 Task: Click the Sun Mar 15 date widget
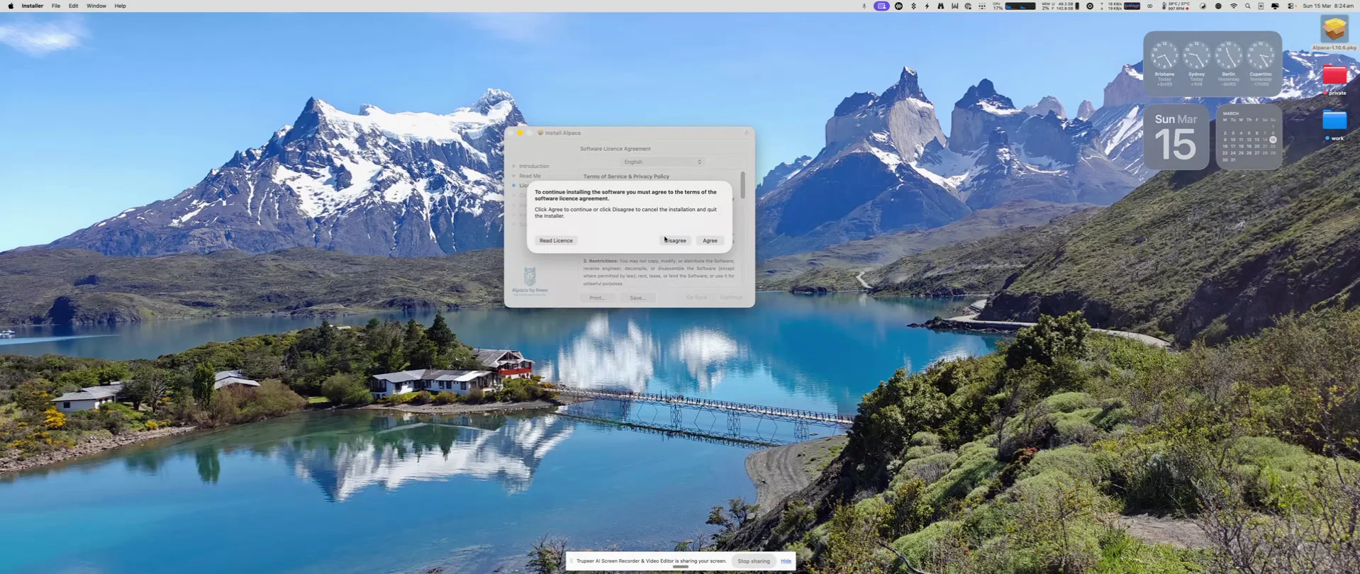pyautogui.click(x=1176, y=137)
